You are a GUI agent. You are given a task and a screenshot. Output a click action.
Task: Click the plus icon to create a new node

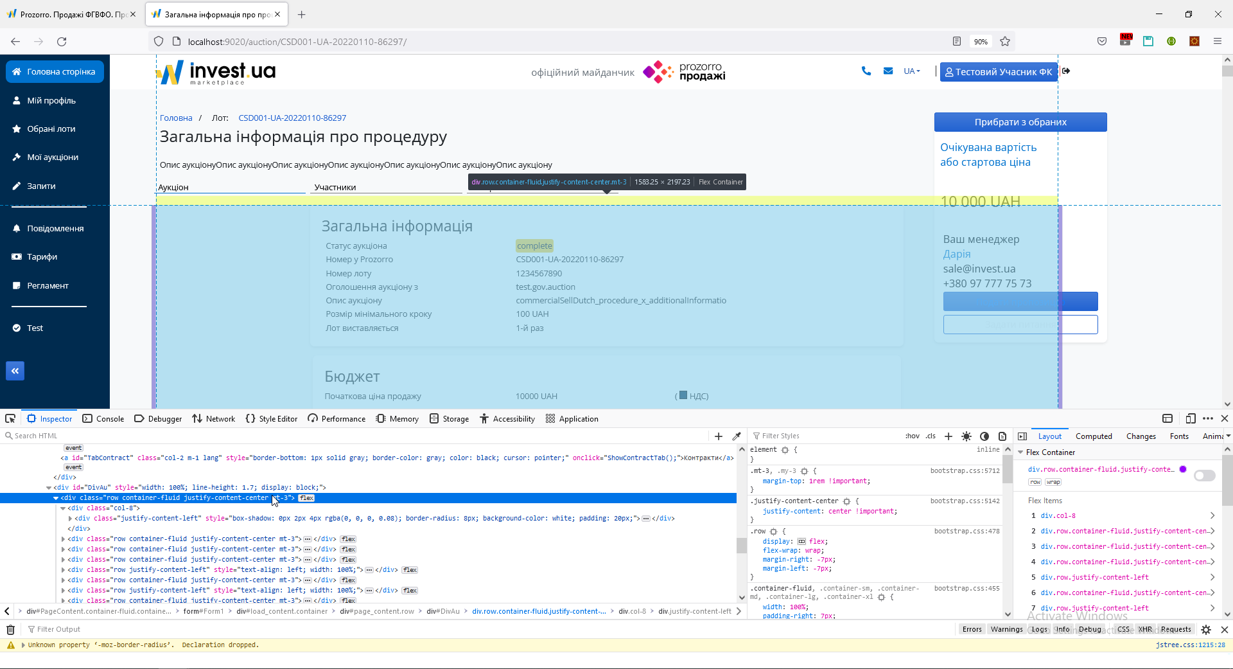coord(719,436)
